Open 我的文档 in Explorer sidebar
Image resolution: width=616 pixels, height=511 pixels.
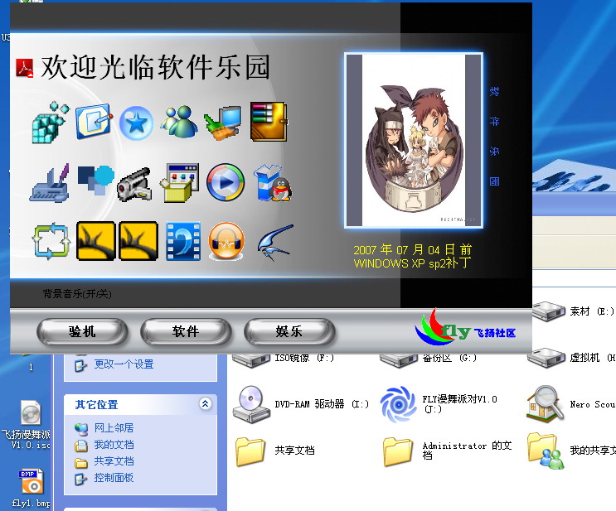(x=114, y=445)
